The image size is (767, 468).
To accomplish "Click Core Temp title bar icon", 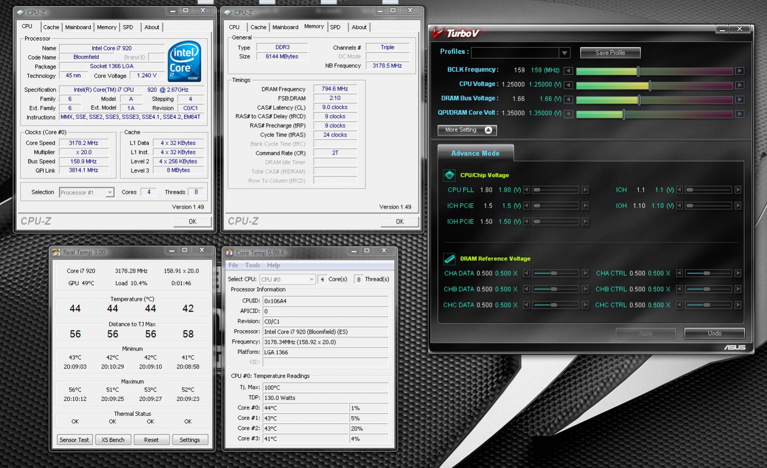I will pos(229,253).
